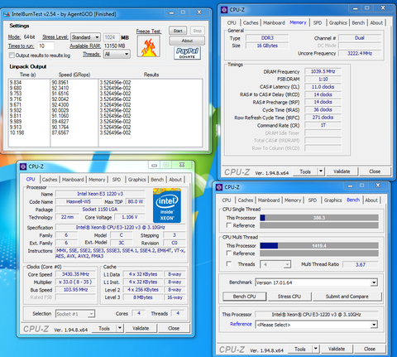Click the Stress CPU button
Image resolution: width=397 pixels, height=357 pixels.
click(x=289, y=297)
